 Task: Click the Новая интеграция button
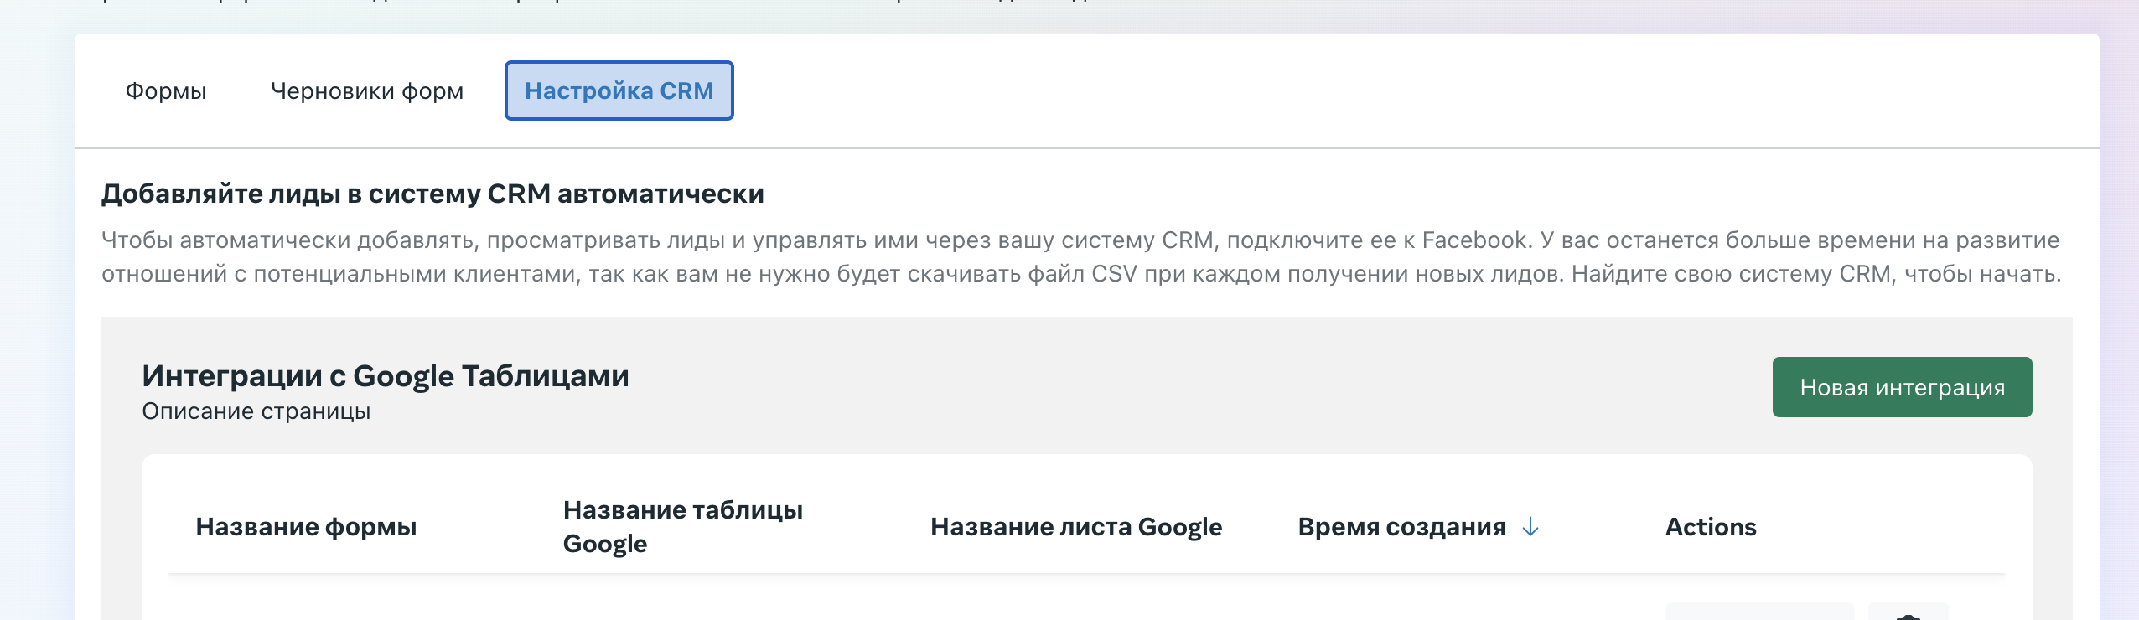point(1902,387)
